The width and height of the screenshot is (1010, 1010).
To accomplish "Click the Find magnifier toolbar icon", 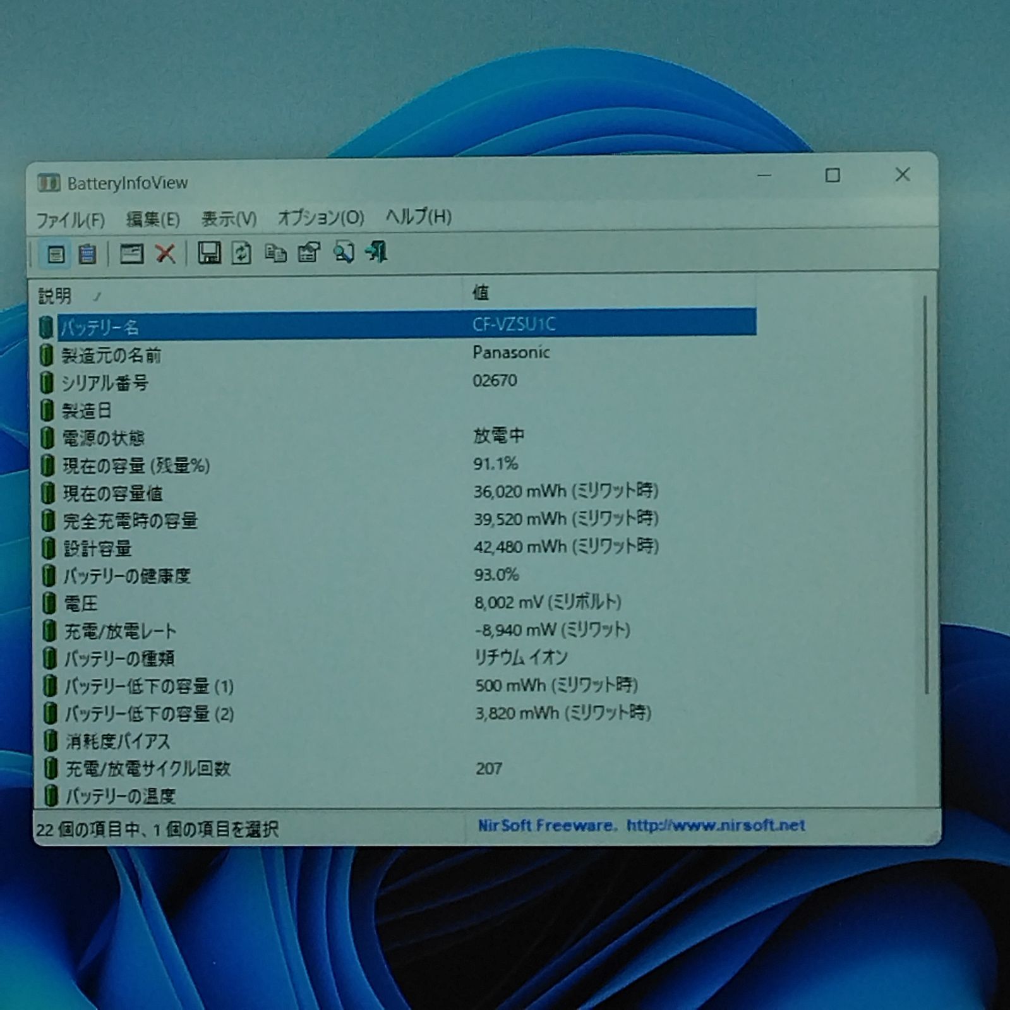I will pos(343,252).
